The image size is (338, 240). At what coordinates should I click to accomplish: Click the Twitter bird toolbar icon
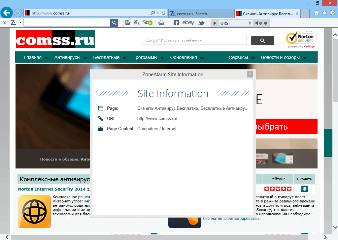(x=201, y=23)
